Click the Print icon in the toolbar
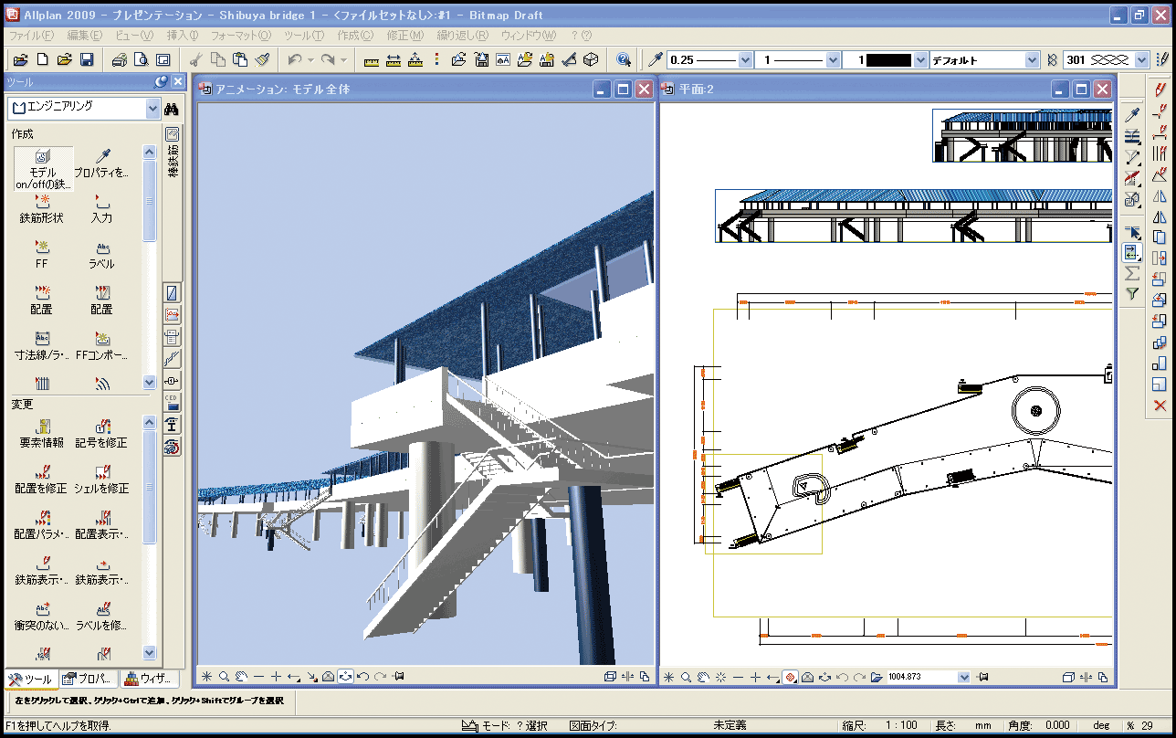 coord(119,59)
